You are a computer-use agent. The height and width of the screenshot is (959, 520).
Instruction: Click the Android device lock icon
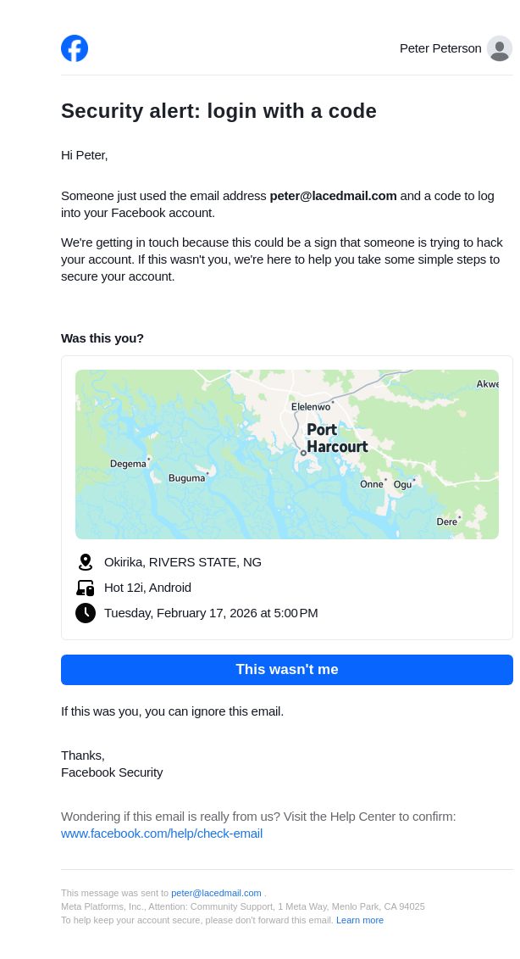(x=85, y=588)
